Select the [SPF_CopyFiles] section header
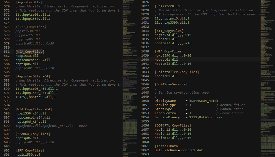275x157 pixels. point(30,150)
